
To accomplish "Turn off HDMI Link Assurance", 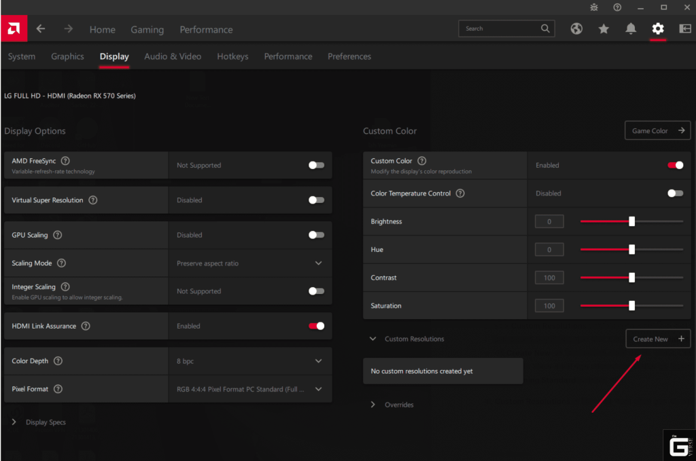I will click(x=316, y=326).
